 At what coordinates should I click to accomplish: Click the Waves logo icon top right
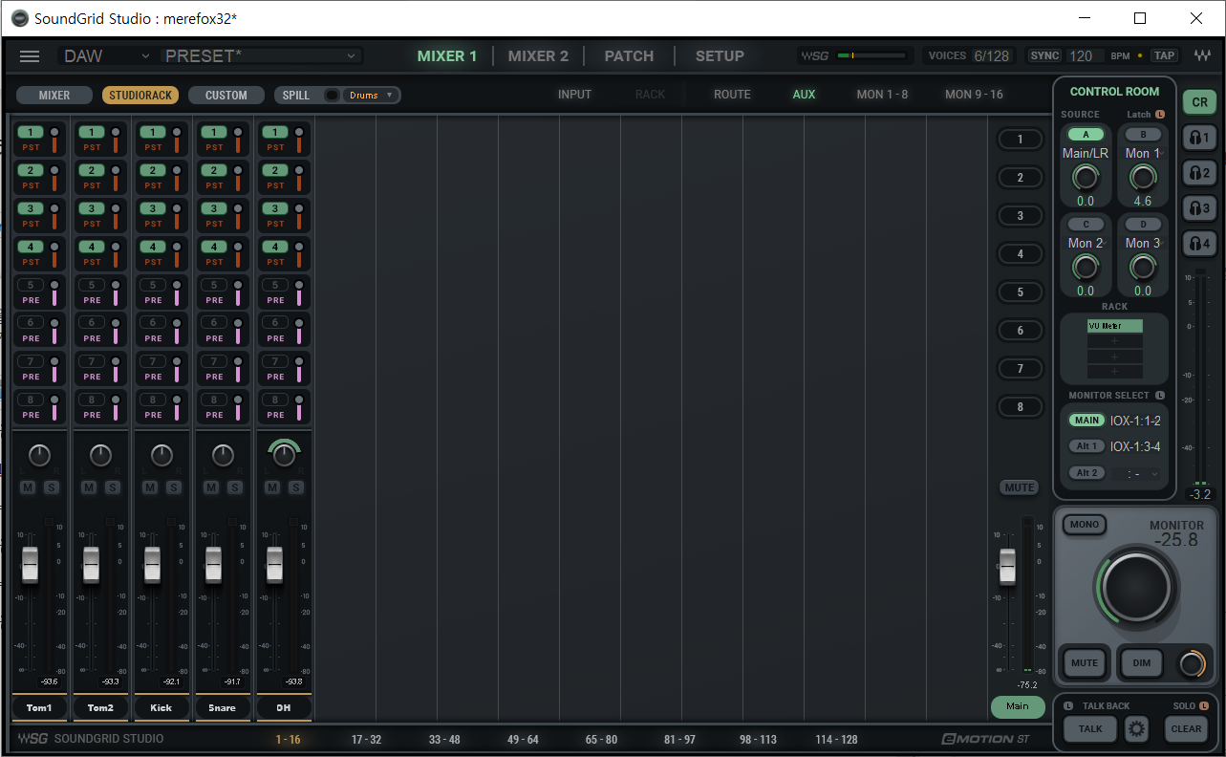click(x=1202, y=56)
